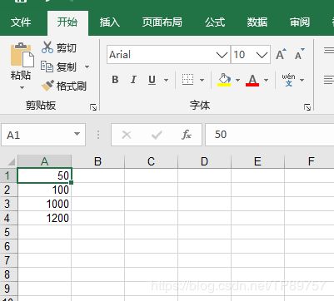
Task: Select cell A4 containing 1200
Action: pyautogui.click(x=44, y=218)
